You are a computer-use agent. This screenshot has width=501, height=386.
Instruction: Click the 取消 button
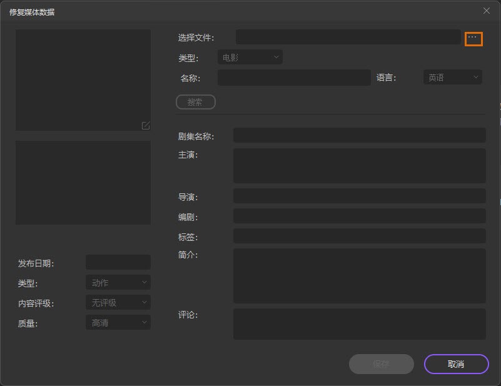(456, 364)
